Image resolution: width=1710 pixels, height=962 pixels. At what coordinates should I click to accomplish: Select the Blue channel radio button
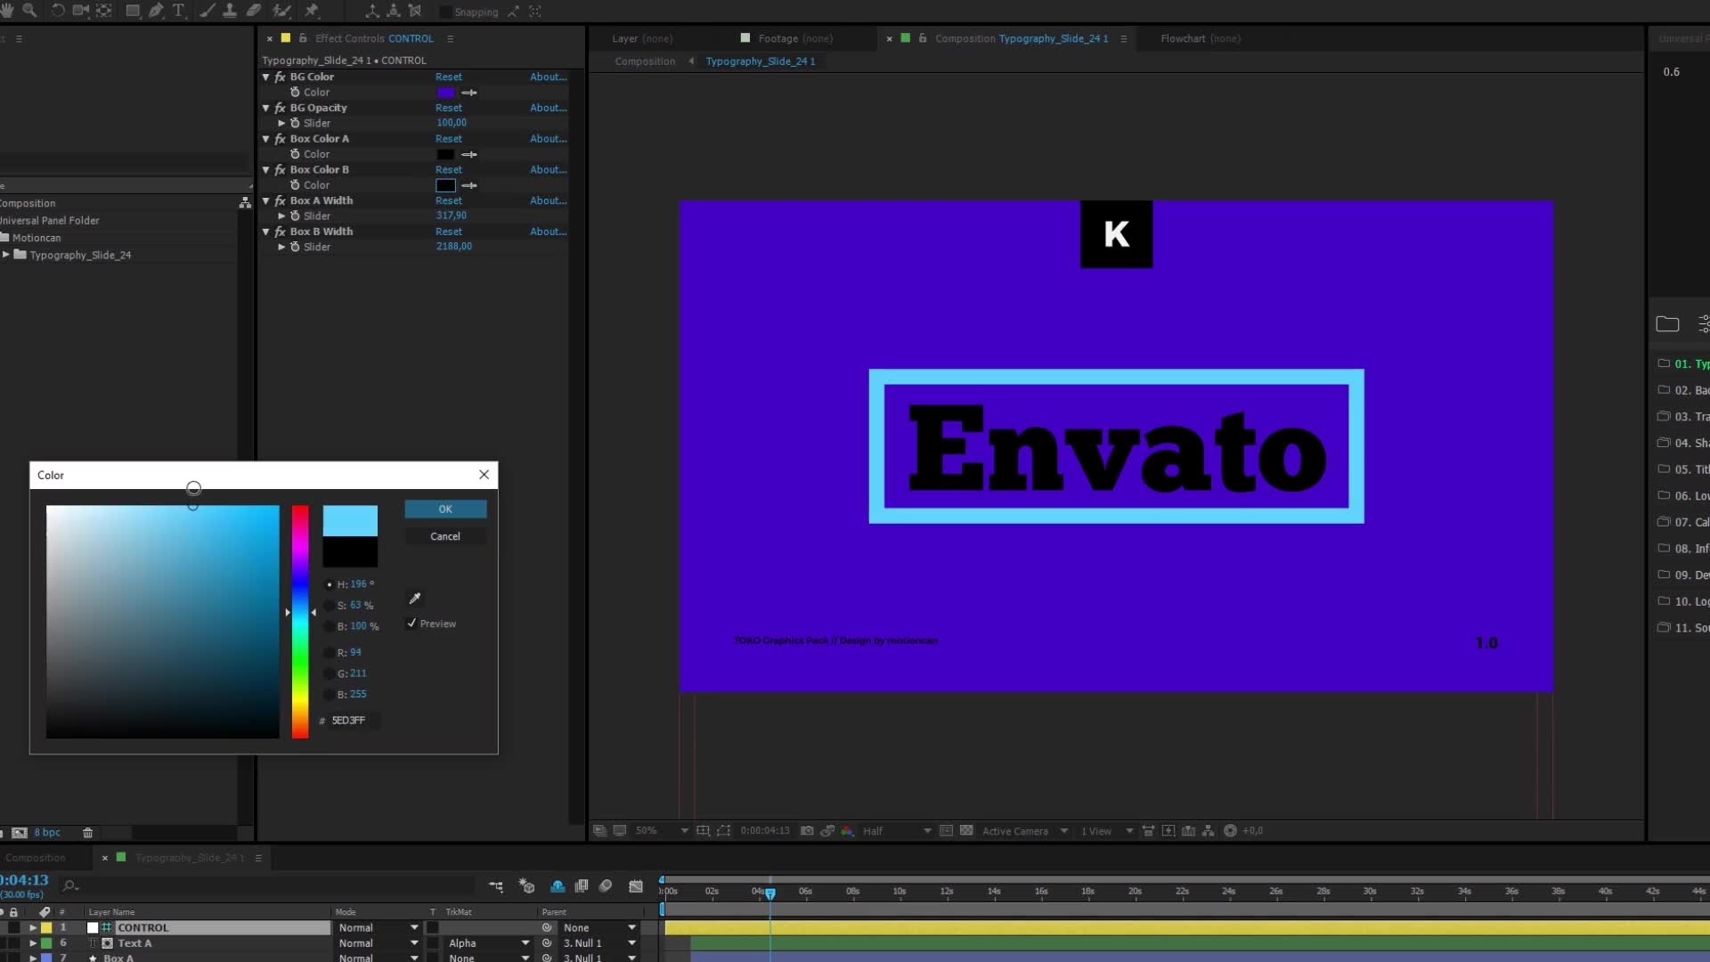click(330, 695)
